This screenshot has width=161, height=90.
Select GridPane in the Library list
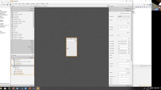(x=15, y=27)
